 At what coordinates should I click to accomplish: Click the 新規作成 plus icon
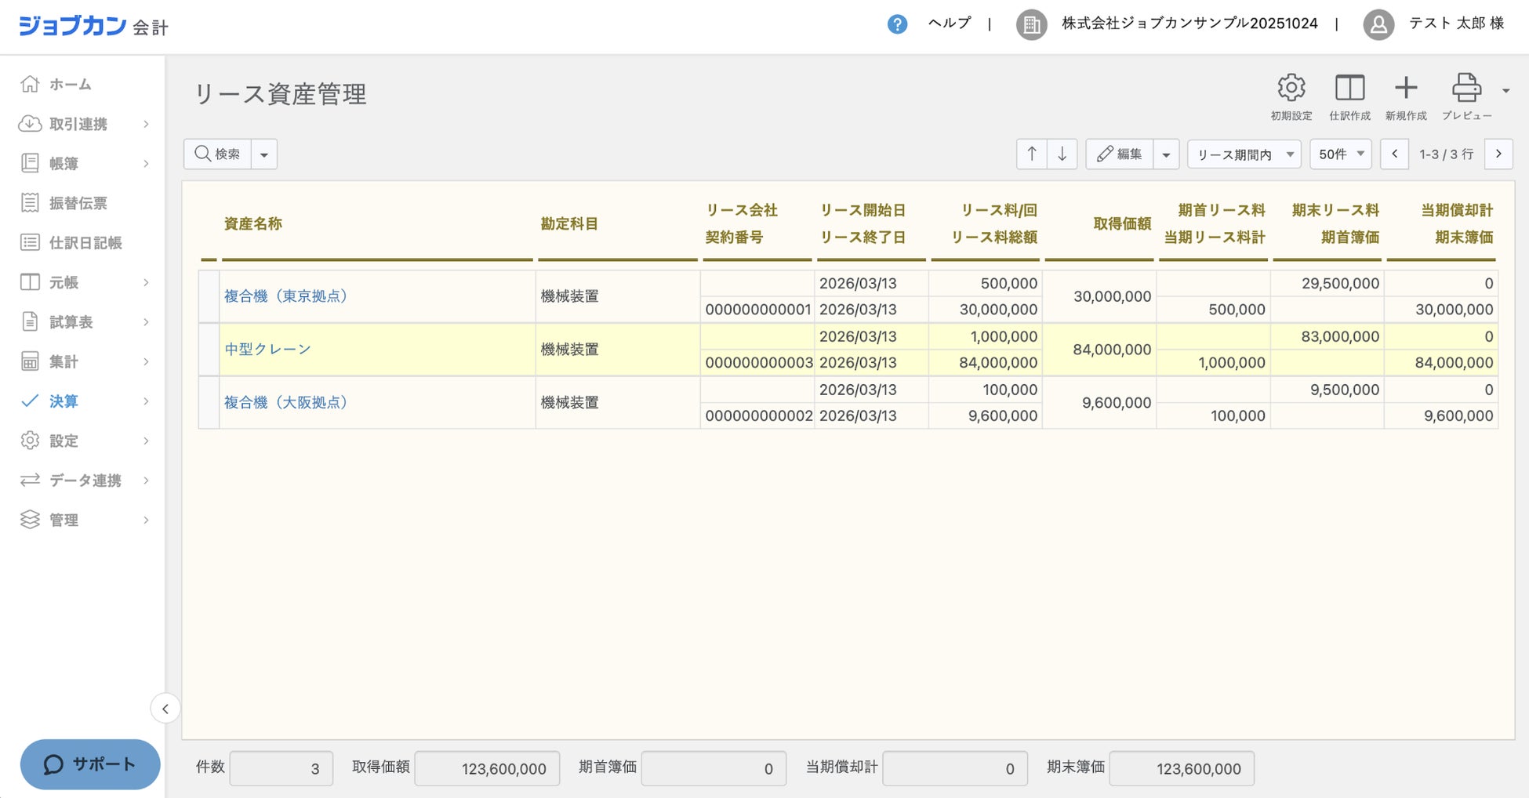pos(1405,89)
